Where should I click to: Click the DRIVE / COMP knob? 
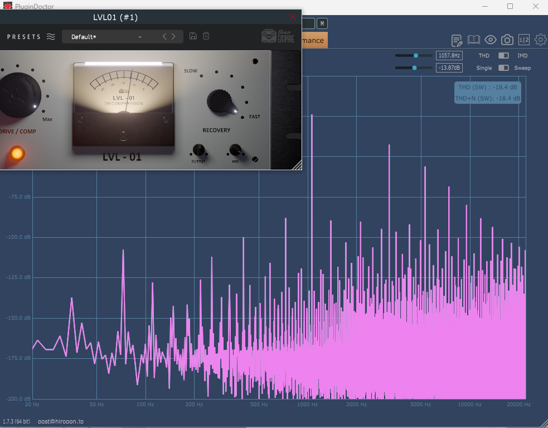point(19,95)
